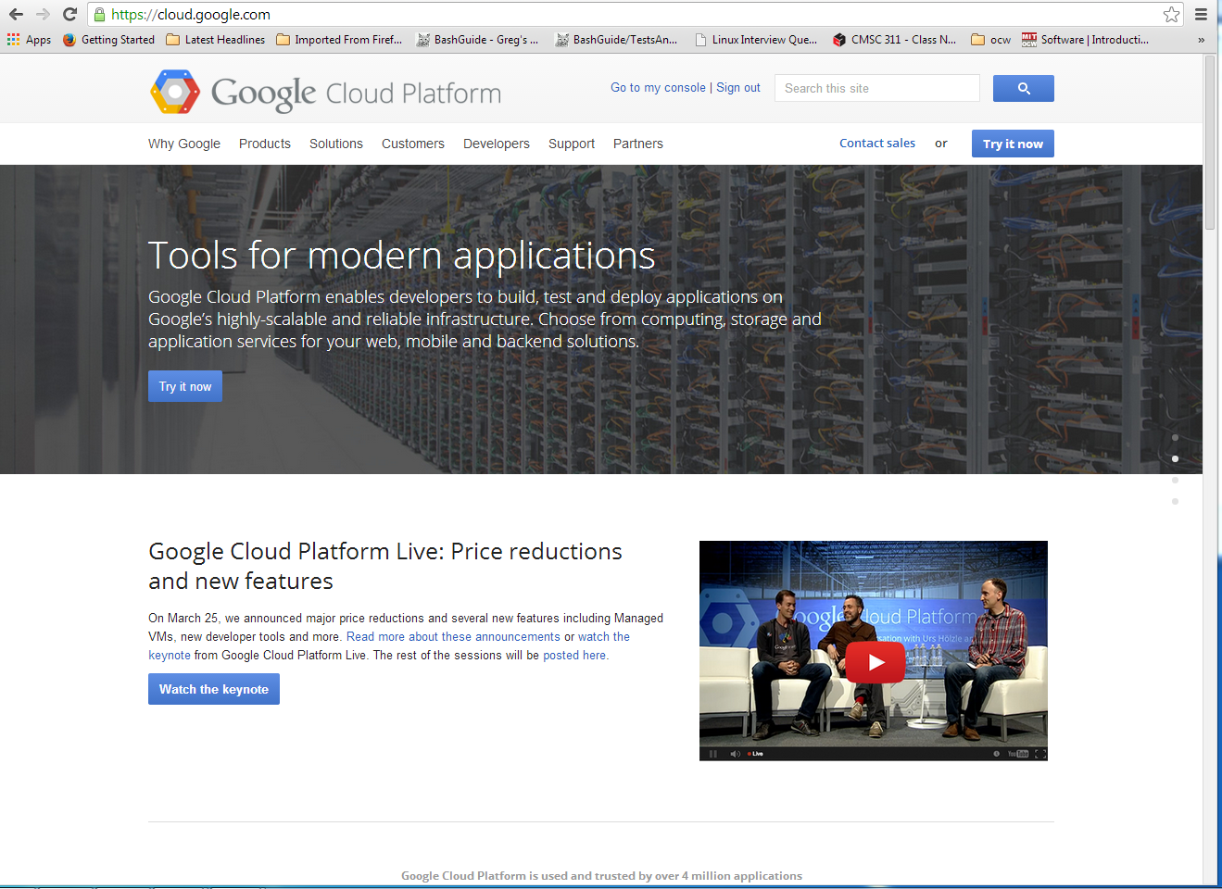Click the green padlock in the address bar
Image resolution: width=1222 pixels, height=889 pixels.
click(x=100, y=14)
